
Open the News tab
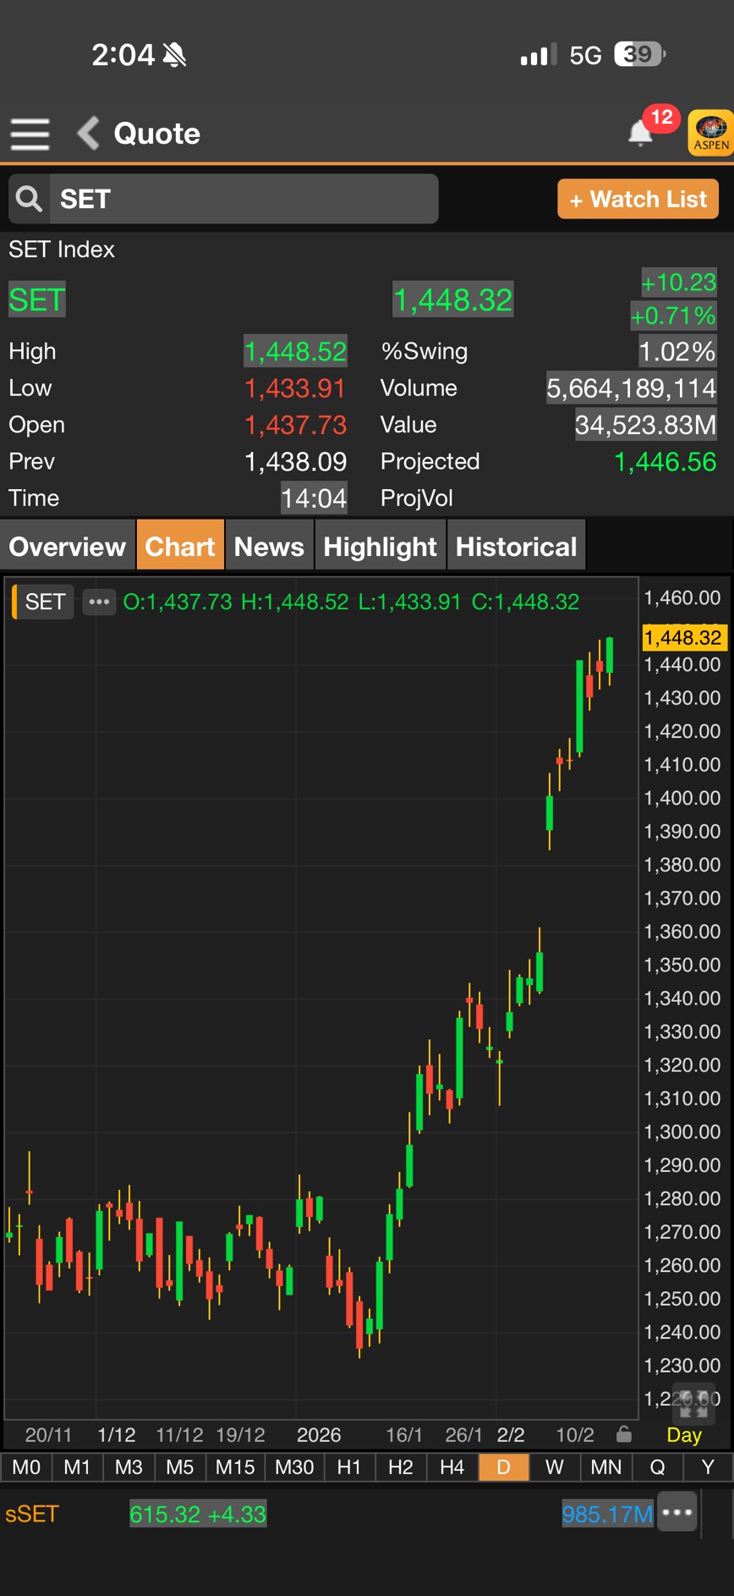[269, 547]
